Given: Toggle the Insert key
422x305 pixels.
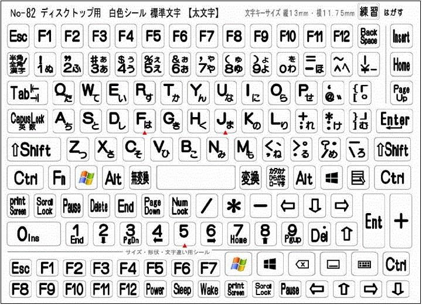Looking at the screenshot, I should (401, 36).
